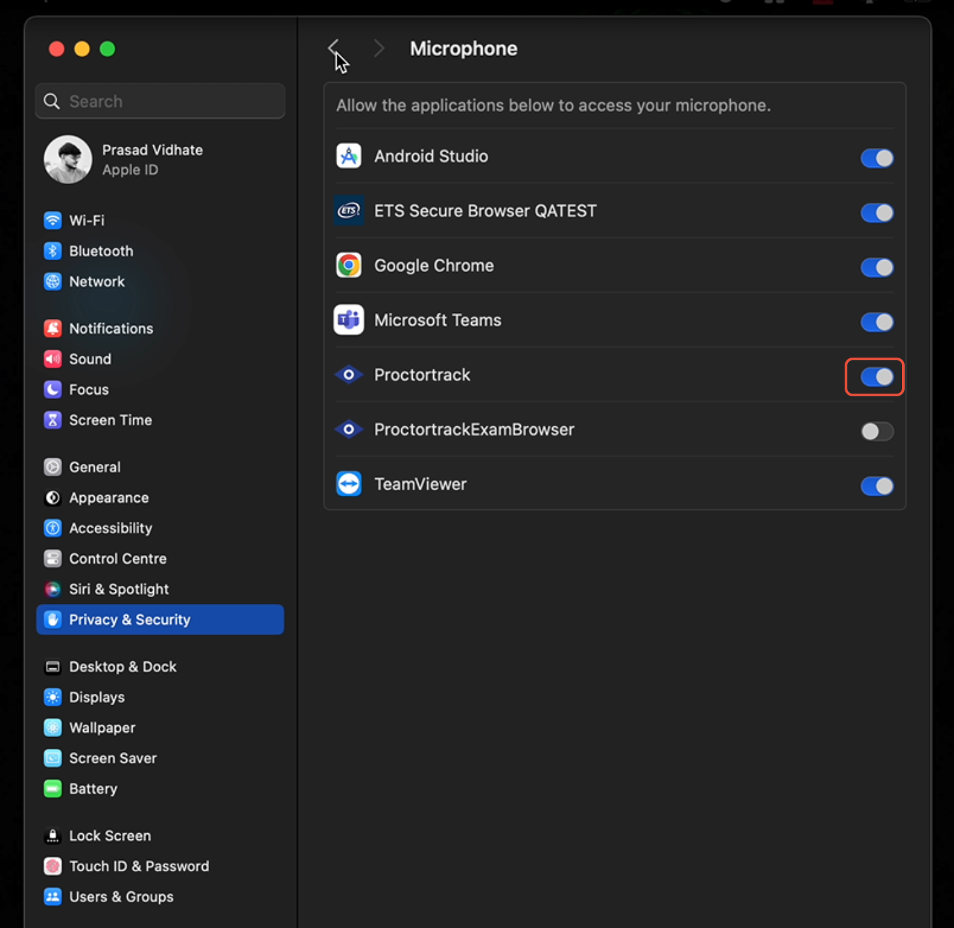Click the Displays sun icon
The height and width of the screenshot is (928, 954).
click(x=53, y=697)
